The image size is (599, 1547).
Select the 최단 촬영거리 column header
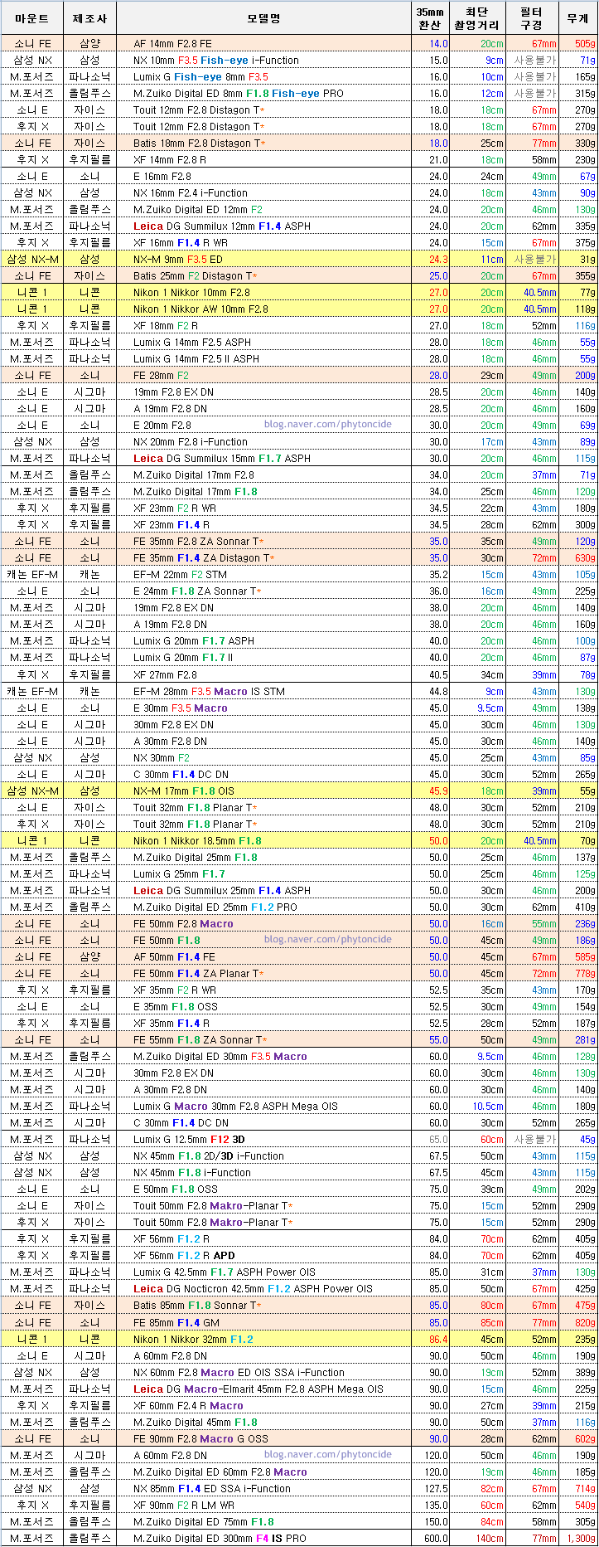pos(476,17)
